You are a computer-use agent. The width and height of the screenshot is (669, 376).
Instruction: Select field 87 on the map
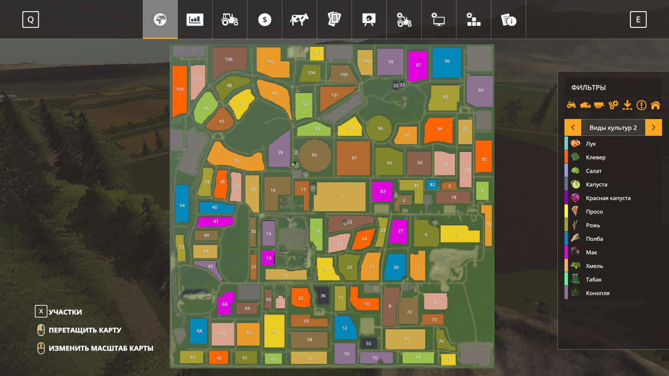(x=353, y=158)
